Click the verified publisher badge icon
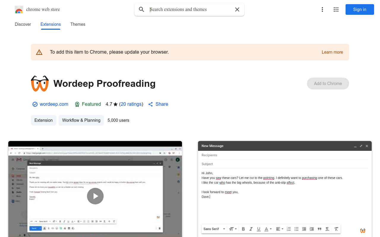 coord(35,104)
